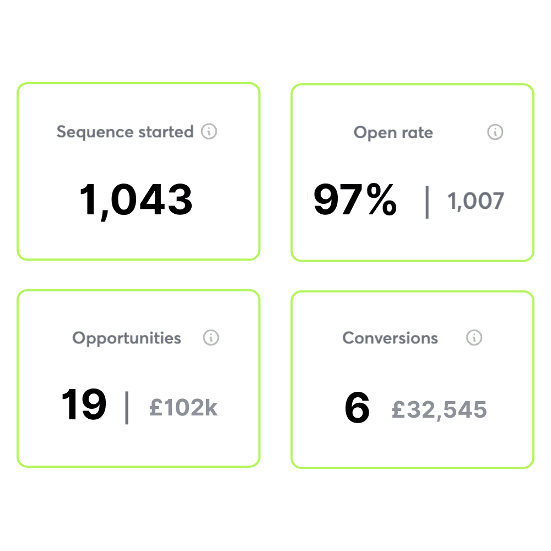Show the Opportunities info tooltip icon
This screenshot has height=551, width=551.
[211, 338]
